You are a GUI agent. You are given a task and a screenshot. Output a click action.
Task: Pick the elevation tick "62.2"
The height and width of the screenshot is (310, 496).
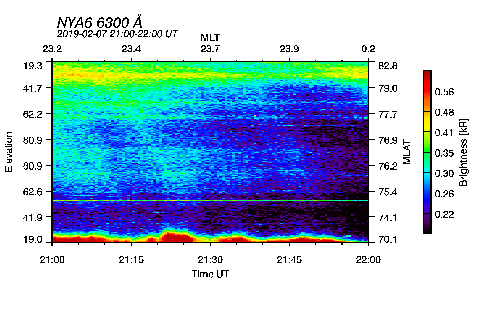click(33, 114)
